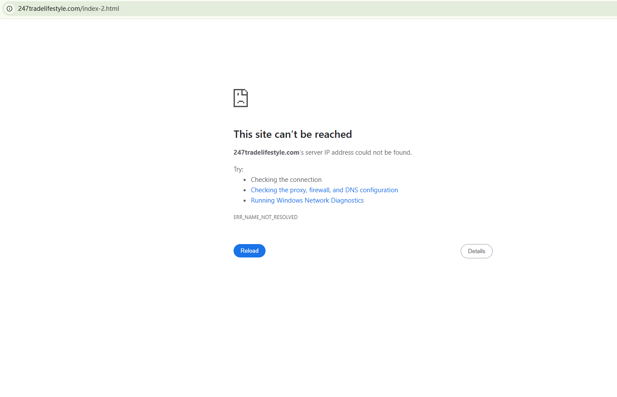Click the bullet before Network Diagnostics link

[x=244, y=201]
